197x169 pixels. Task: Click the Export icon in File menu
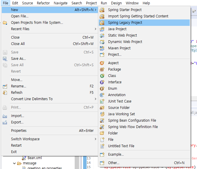pyautogui.click(x=5, y=122)
